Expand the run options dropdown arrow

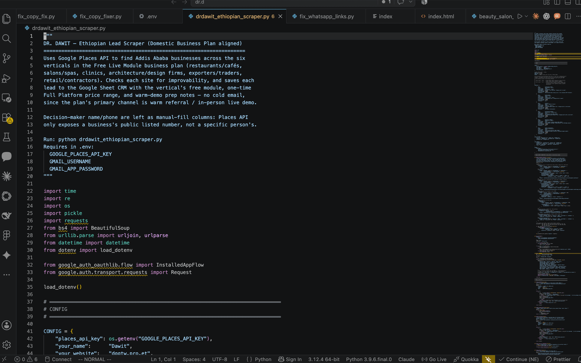(x=526, y=16)
